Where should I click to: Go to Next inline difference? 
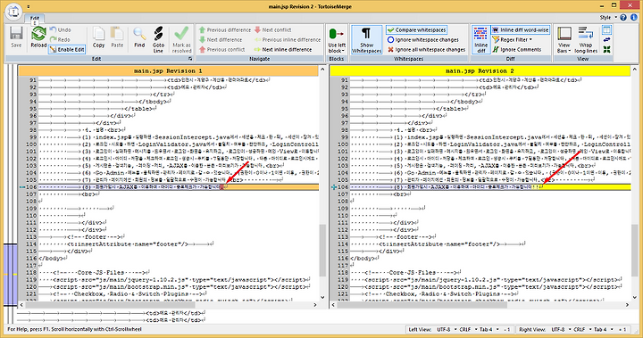[283, 50]
